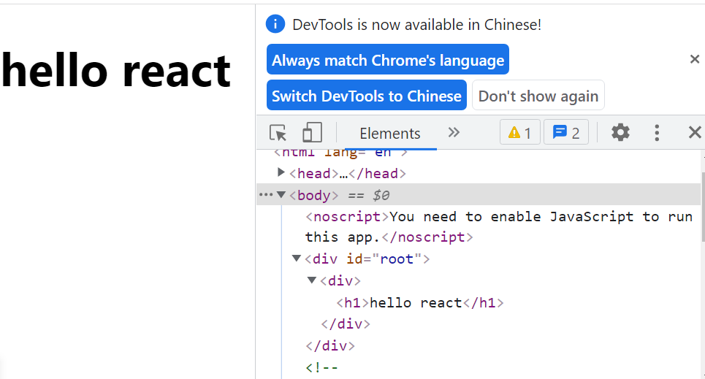
Task: Activate the inspect element picker tool
Action: pyautogui.click(x=278, y=134)
